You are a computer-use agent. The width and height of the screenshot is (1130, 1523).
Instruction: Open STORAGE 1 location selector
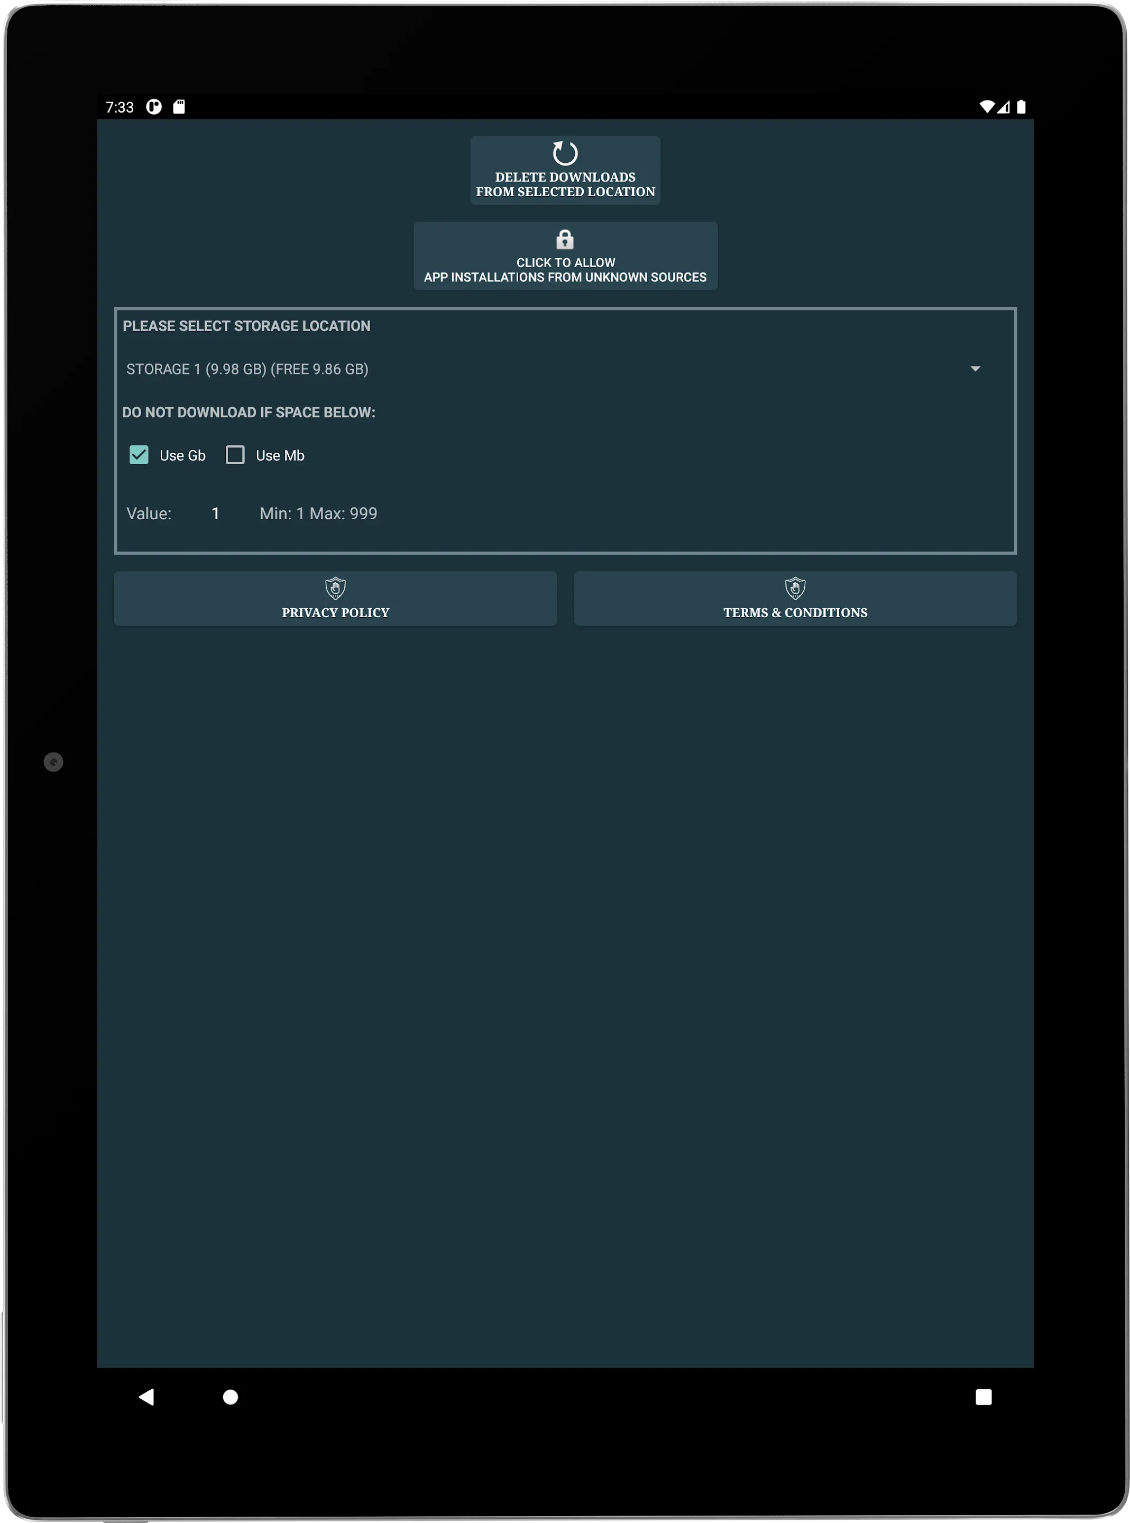click(x=565, y=369)
